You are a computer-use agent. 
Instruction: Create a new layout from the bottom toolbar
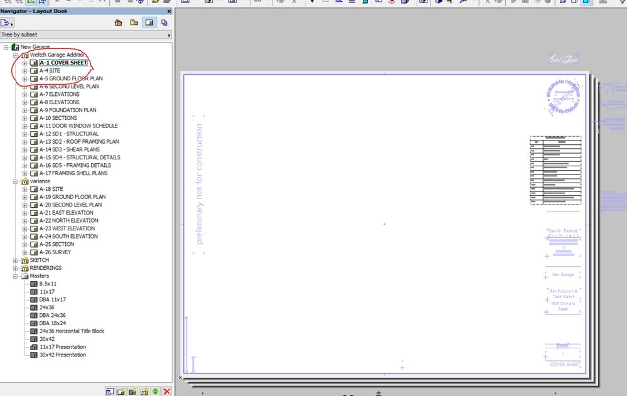(x=121, y=390)
